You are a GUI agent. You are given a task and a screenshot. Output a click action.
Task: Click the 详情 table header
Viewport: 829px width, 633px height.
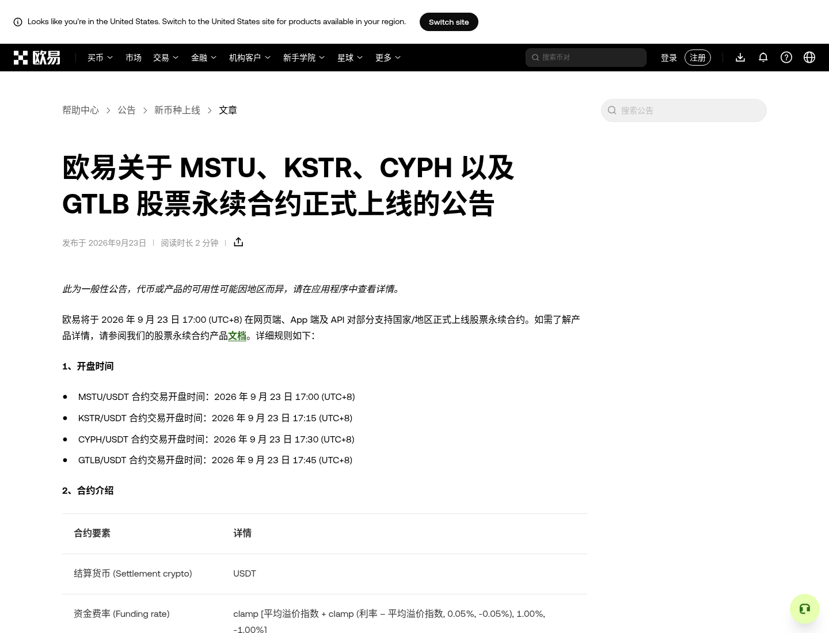[x=242, y=533]
